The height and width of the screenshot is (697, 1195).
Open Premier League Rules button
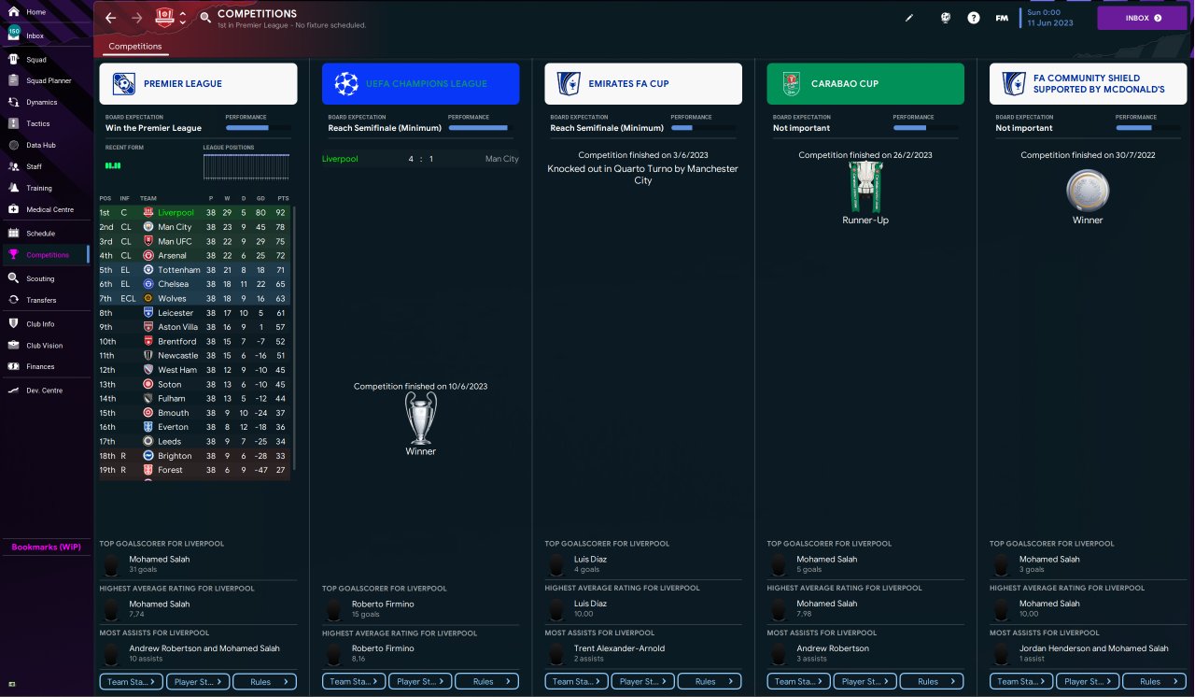pos(265,682)
